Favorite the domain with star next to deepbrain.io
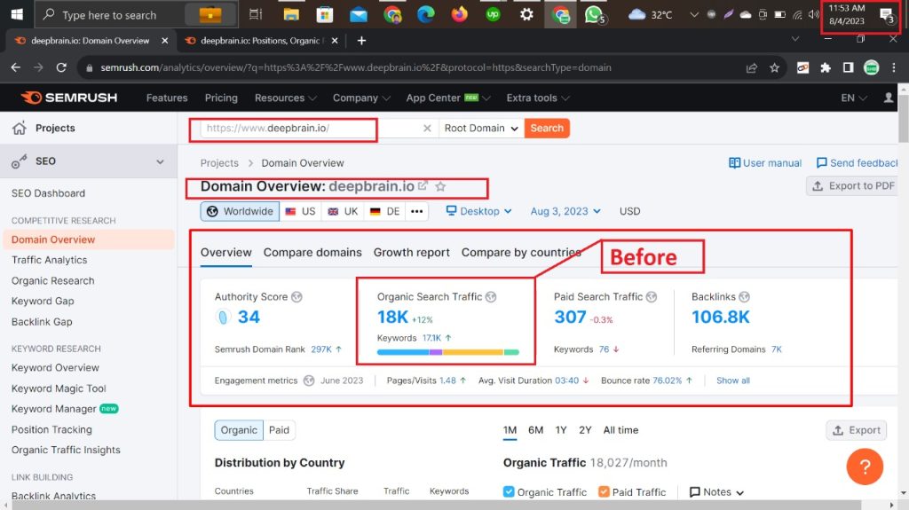The height and width of the screenshot is (510, 909). click(x=440, y=186)
